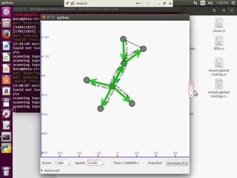Open LibreOffice Impress from the launcher
The width and height of the screenshot is (237, 178).
pos(6,68)
